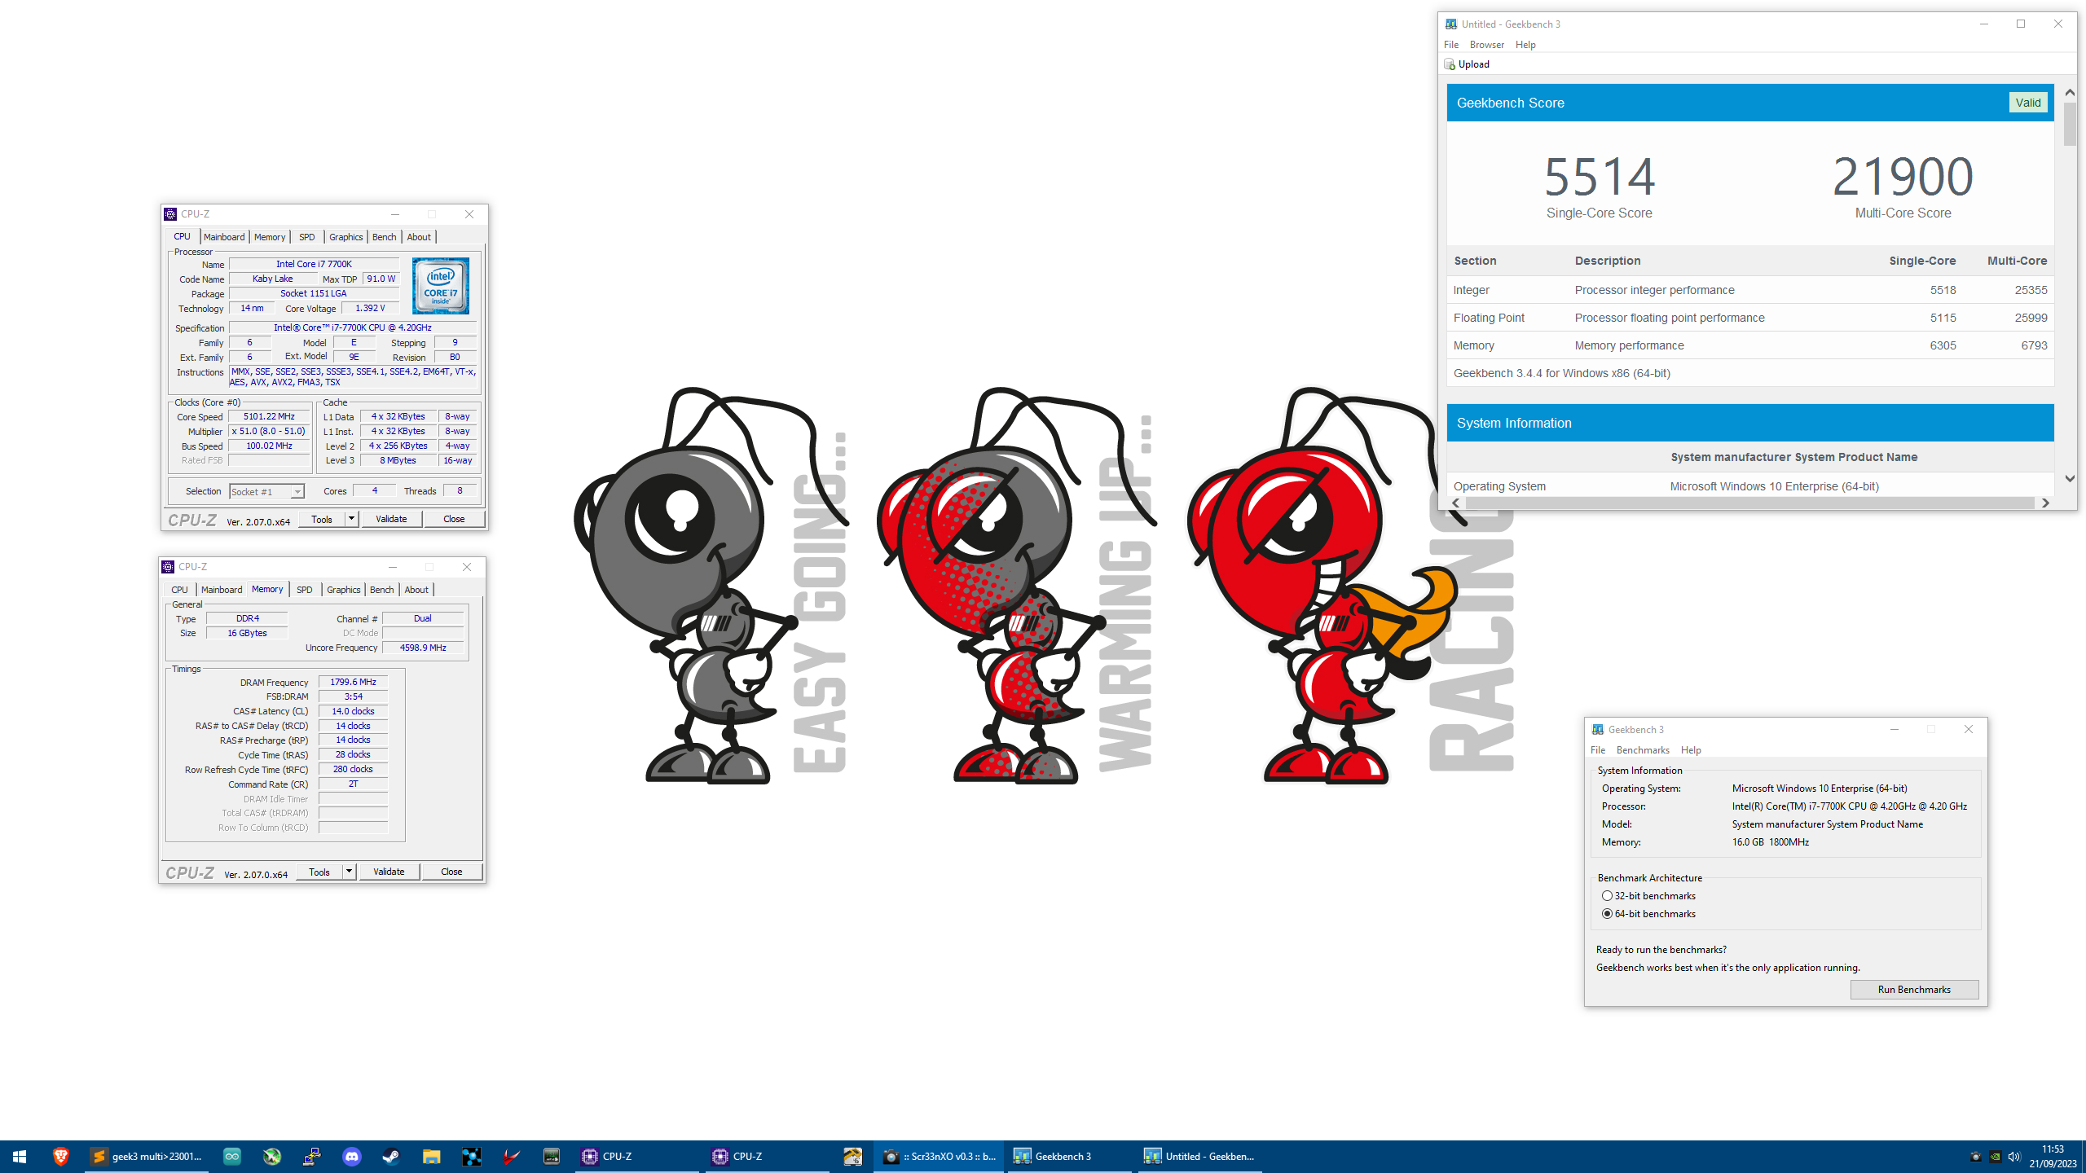Image resolution: width=2086 pixels, height=1173 pixels.
Task: Open the green memory-chip taskbar icon
Action: [x=552, y=1156]
